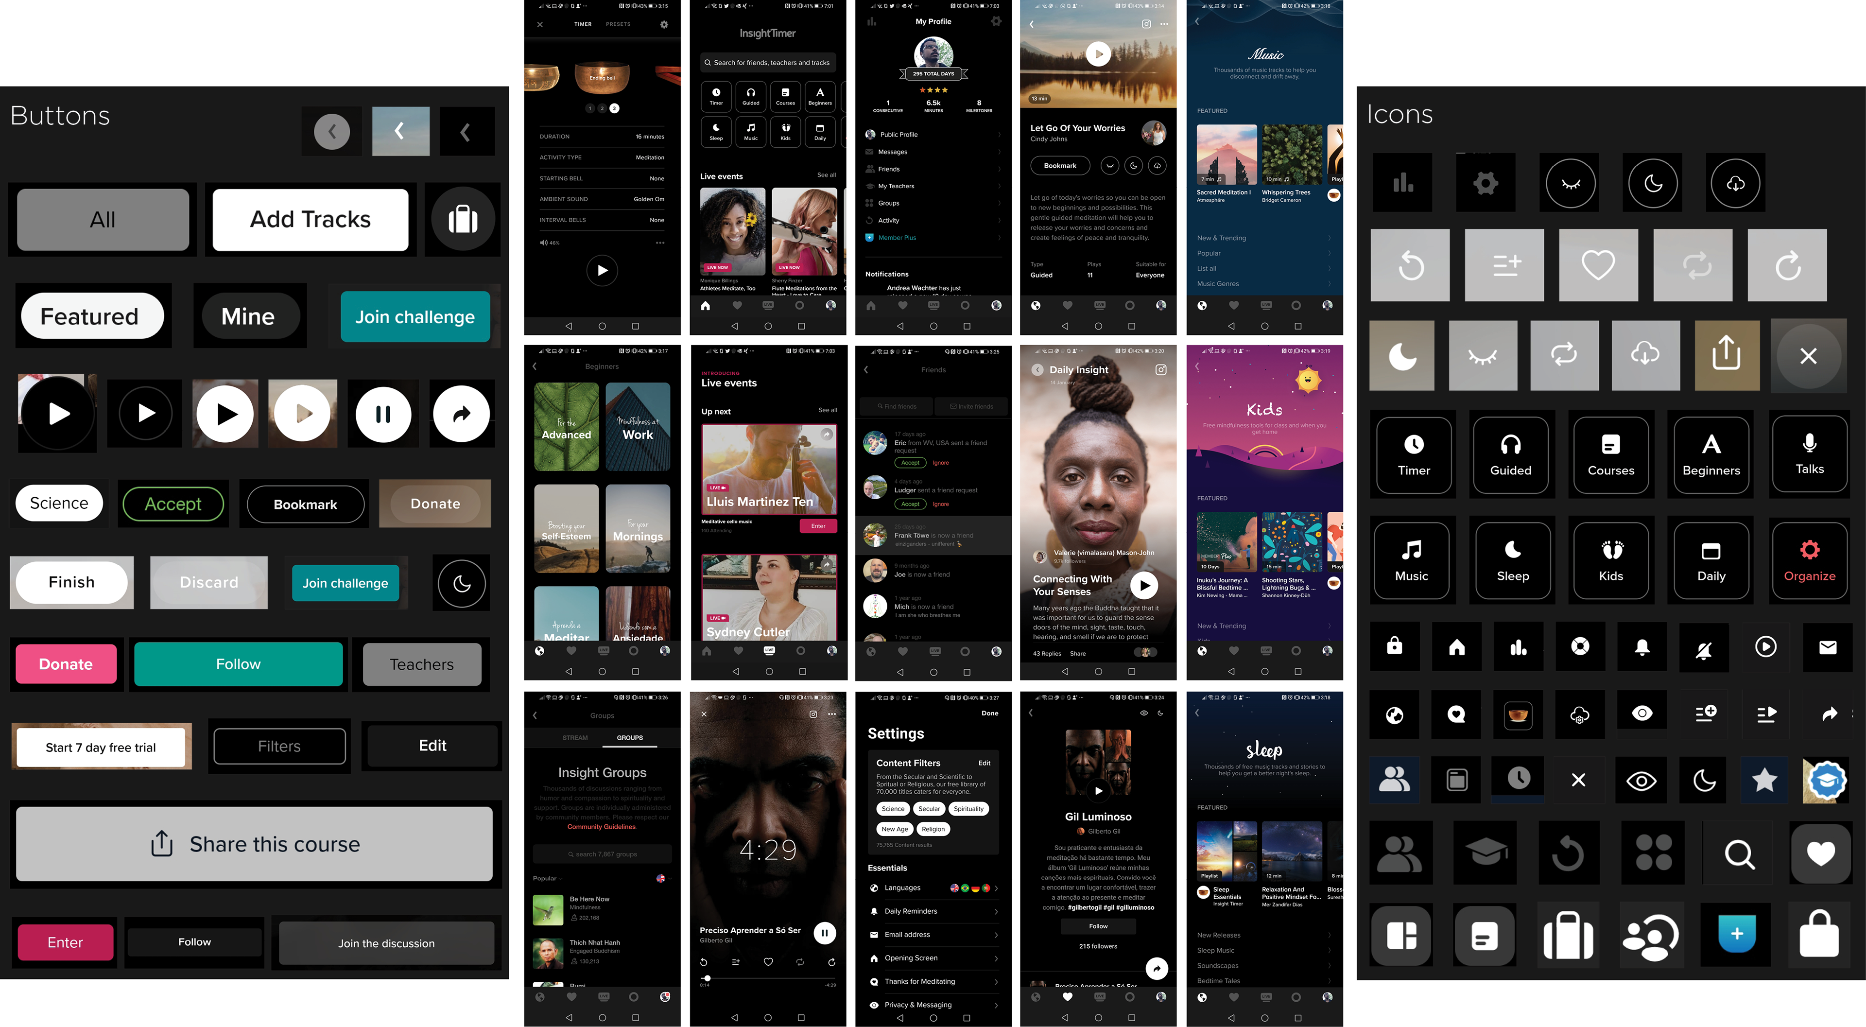1866x1027 pixels.
Task: Toggle the Spirituality content filter in Settings
Action: pyautogui.click(x=968, y=809)
